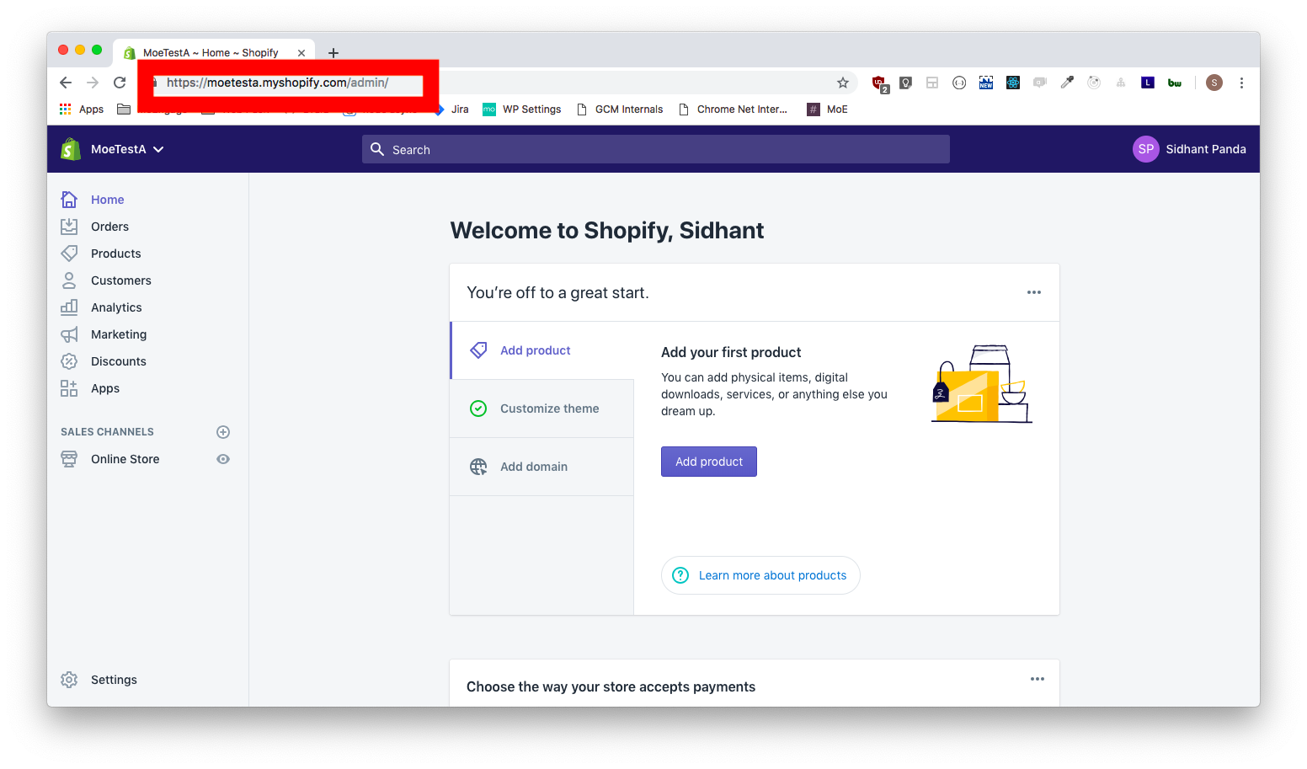1307x769 pixels.
Task: Click the Add domain globe icon
Action: pyautogui.click(x=478, y=467)
